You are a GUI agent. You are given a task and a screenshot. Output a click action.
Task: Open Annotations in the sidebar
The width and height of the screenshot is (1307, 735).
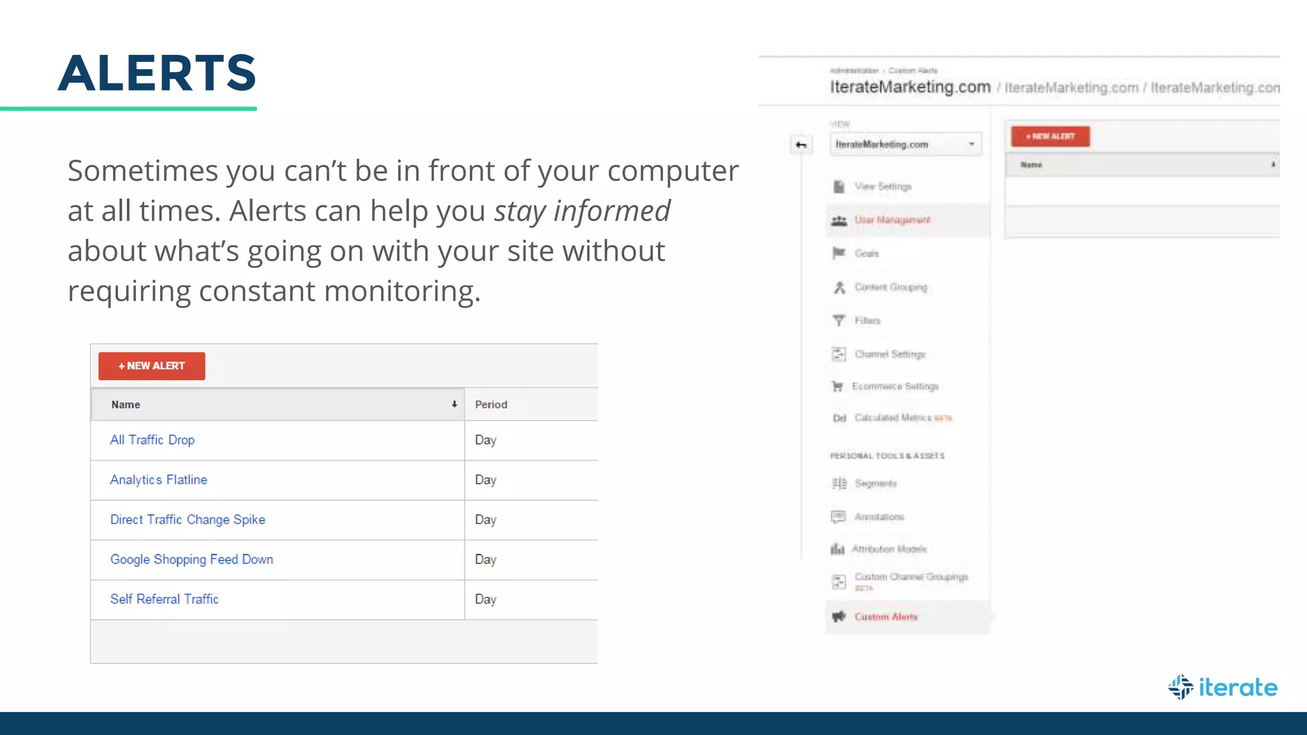(x=879, y=517)
